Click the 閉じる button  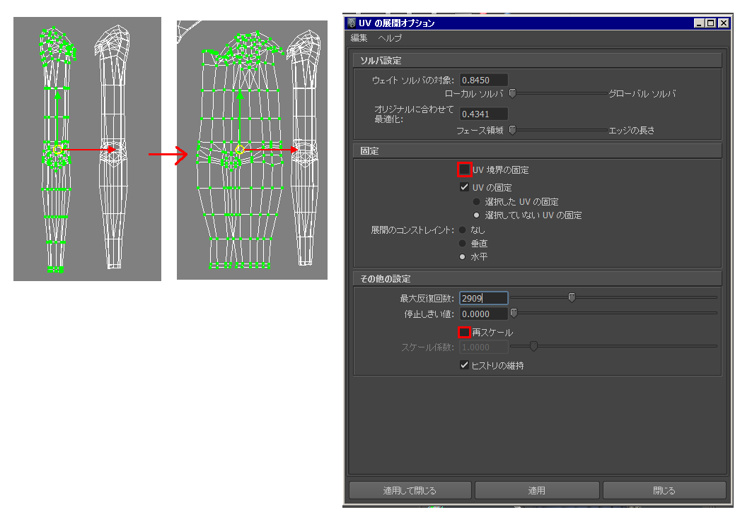click(x=664, y=490)
